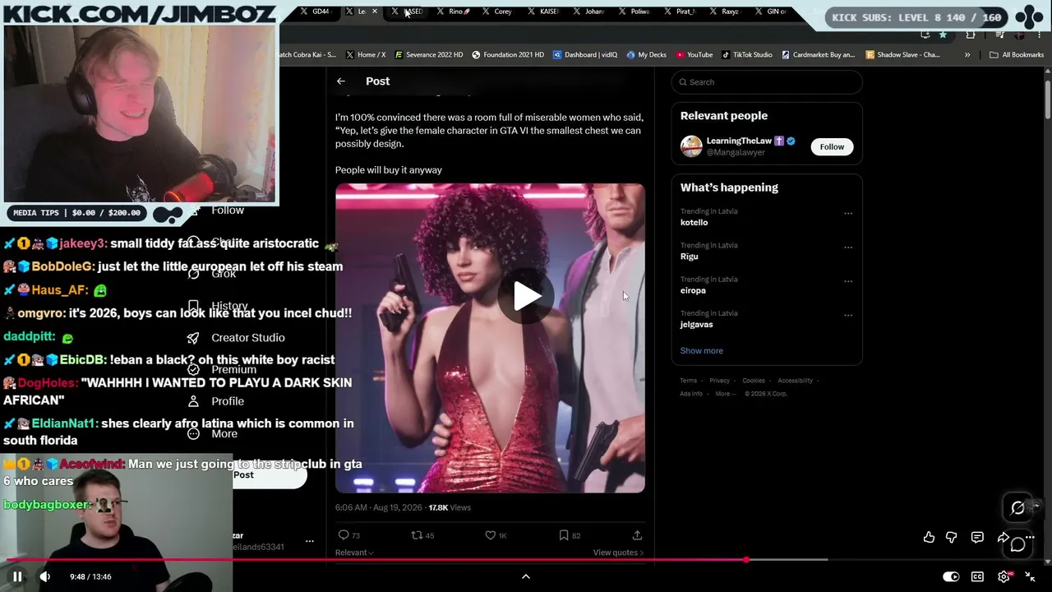The width and height of the screenshot is (1052, 592).
Task: Open Cardmarket bookmark
Action: tap(819, 55)
